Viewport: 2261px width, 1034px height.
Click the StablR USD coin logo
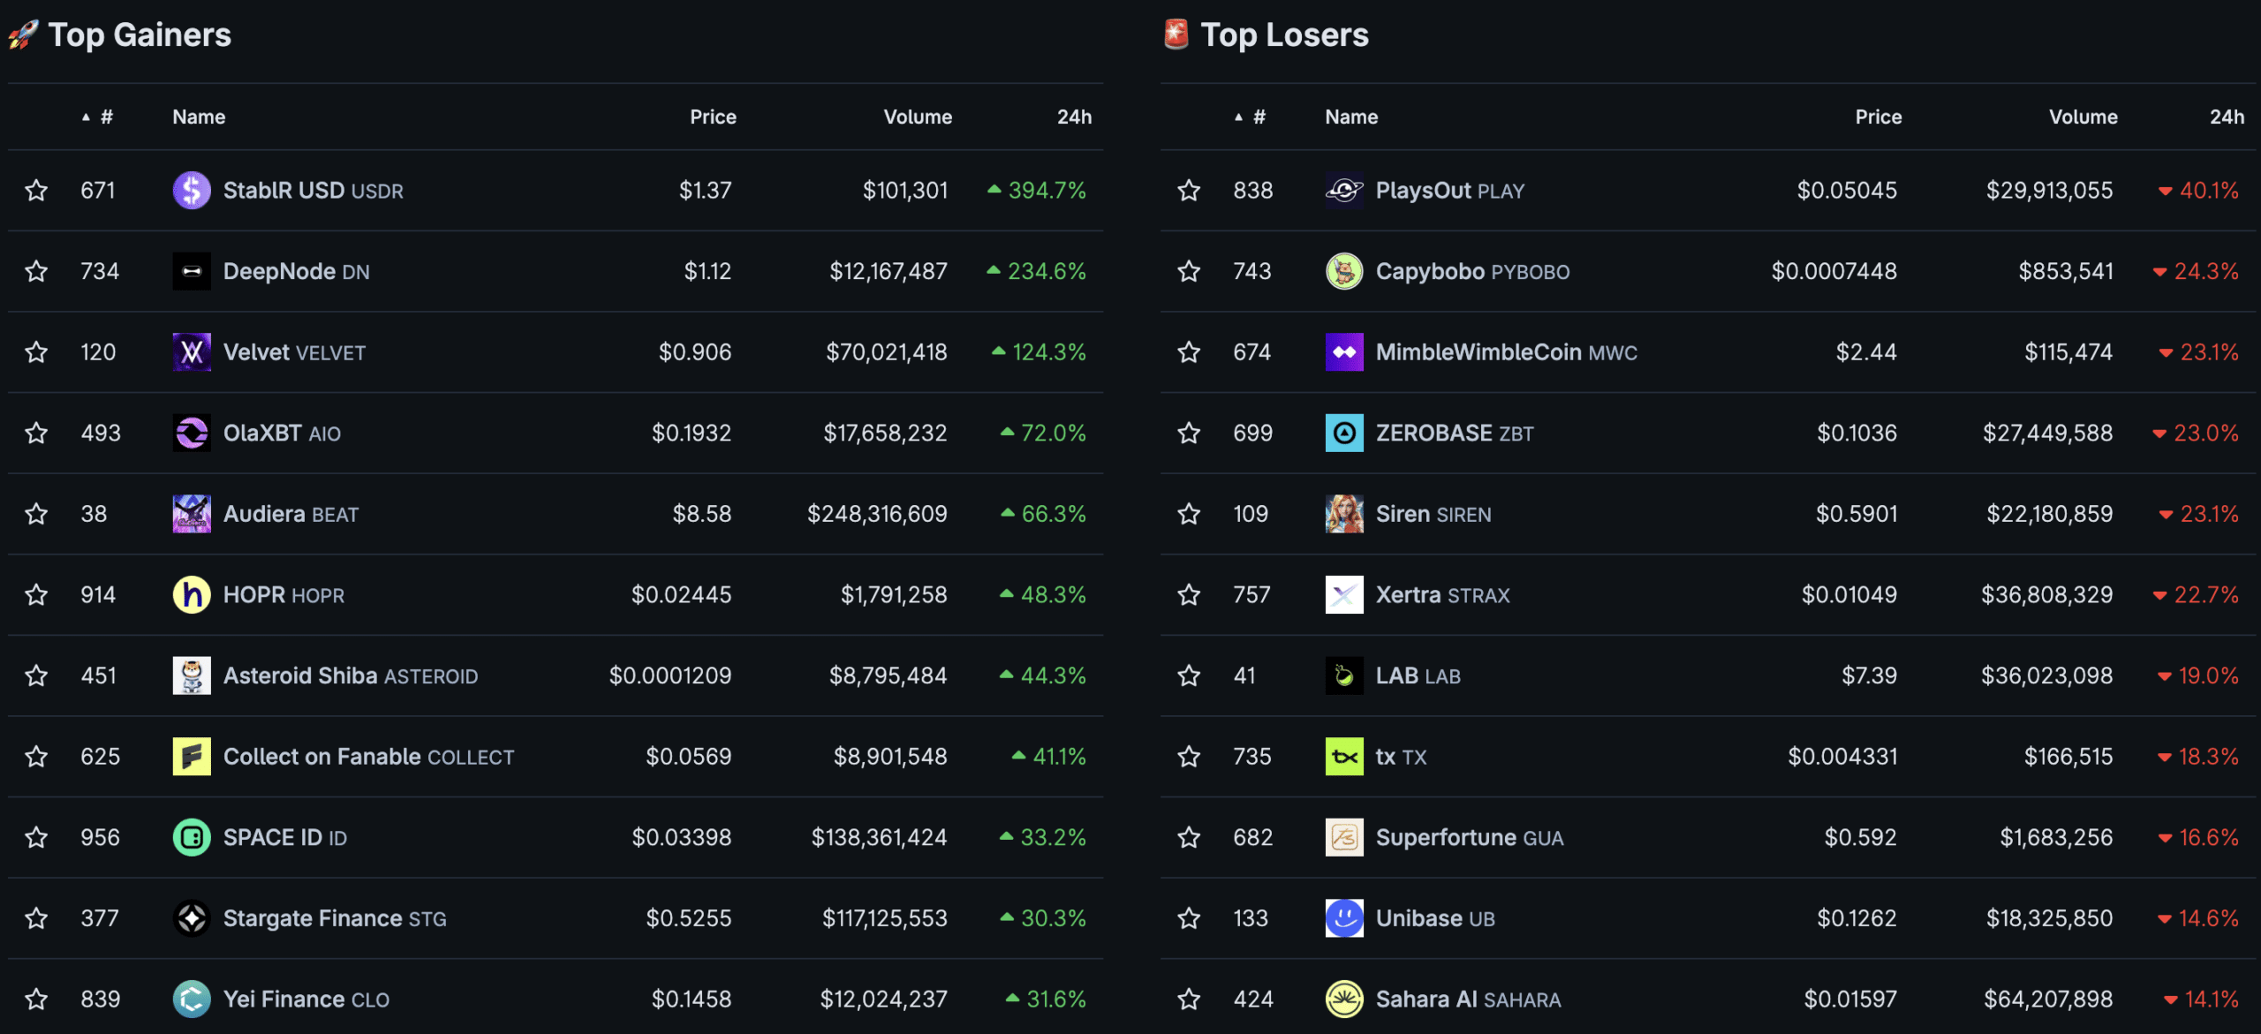192,190
